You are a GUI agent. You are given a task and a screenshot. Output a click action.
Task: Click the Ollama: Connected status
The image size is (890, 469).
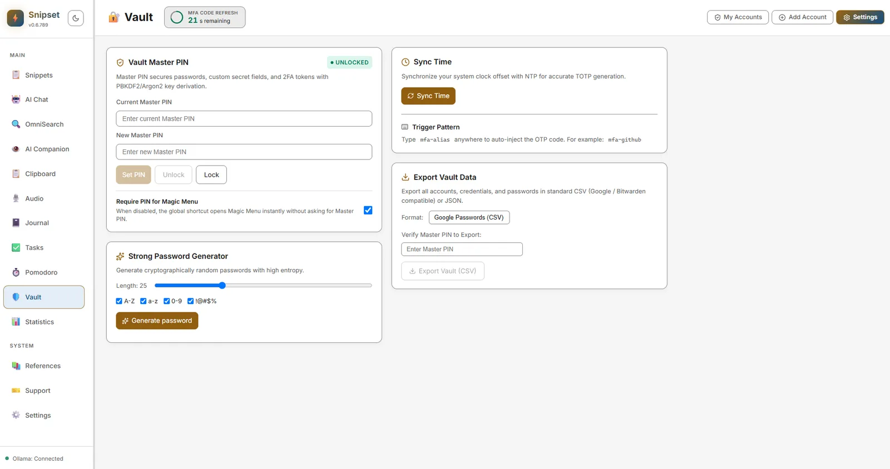pos(34,458)
